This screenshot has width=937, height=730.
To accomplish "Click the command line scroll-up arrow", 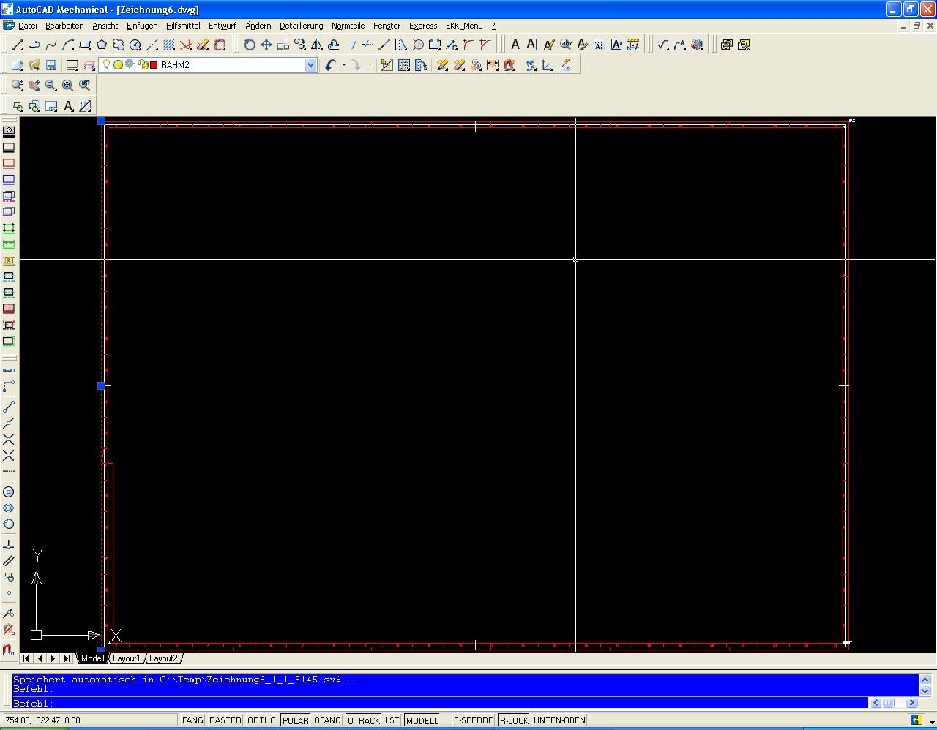I will click(x=925, y=680).
